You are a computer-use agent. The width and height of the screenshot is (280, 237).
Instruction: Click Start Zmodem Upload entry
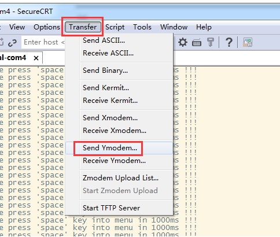point(119,191)
